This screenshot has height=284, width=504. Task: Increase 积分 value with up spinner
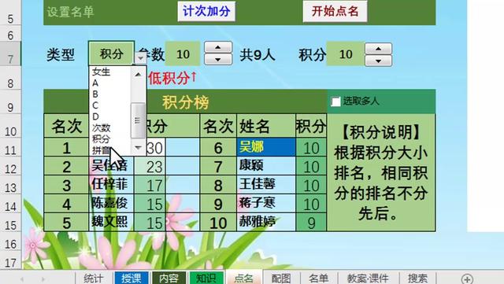[x=378, y=49]
